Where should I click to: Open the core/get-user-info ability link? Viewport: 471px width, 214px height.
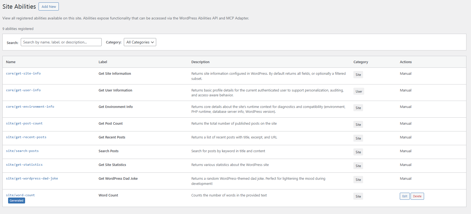click(23, 90)
